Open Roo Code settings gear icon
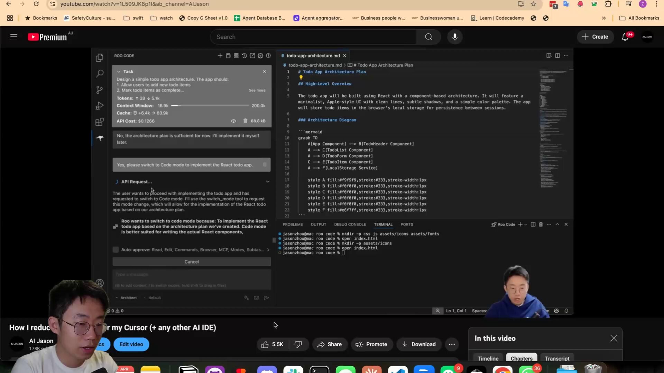Image resolution: width=664 pixels, height=373 pixels. 260,56
